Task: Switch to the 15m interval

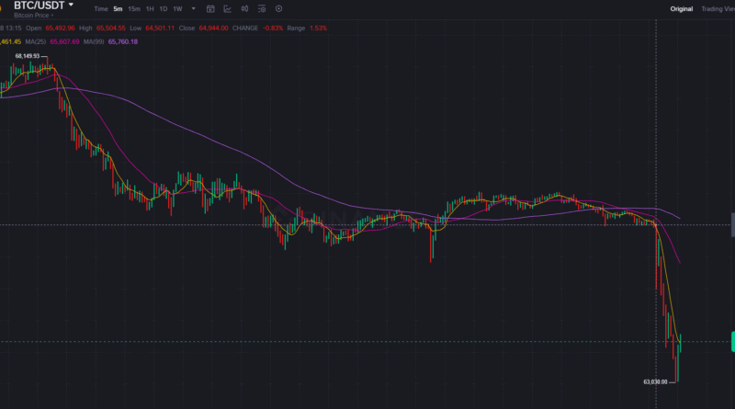Action: 134,9
